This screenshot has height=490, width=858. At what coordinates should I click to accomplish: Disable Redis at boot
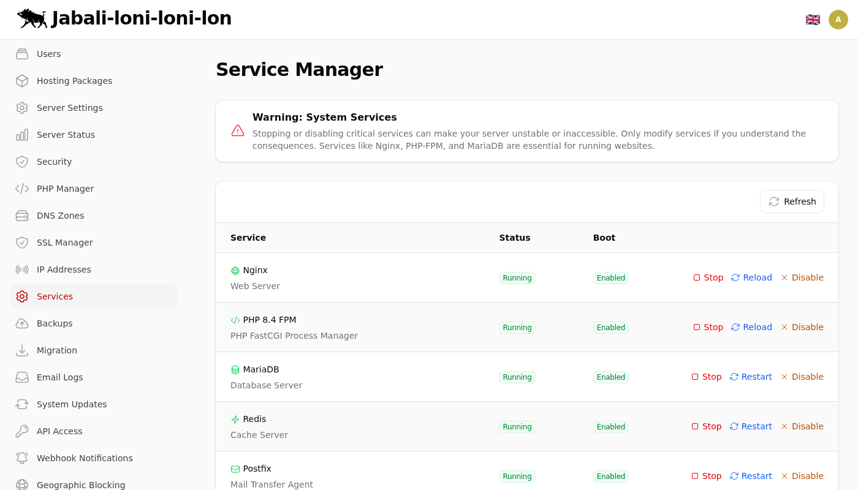[802, 426]
